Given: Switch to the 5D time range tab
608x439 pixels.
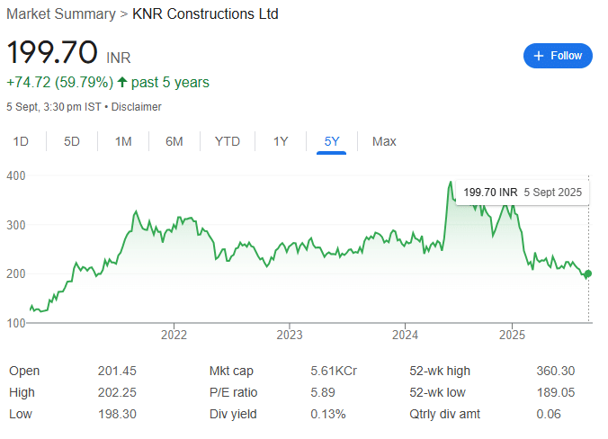Looking at the screenshot, I should [72, 141].
